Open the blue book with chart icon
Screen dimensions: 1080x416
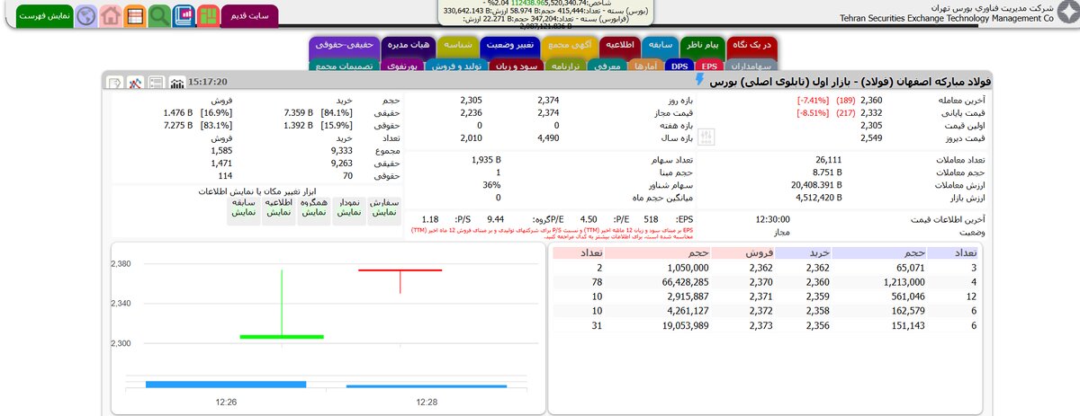coord(183,16)
